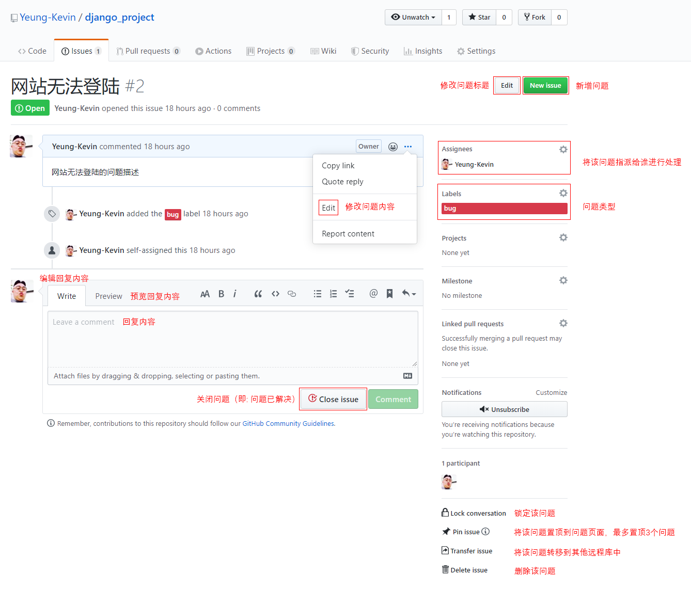The image size is (691, 590).
Task: Apply bold formatting in comment toolbar
Action: [x=221, y=294]
